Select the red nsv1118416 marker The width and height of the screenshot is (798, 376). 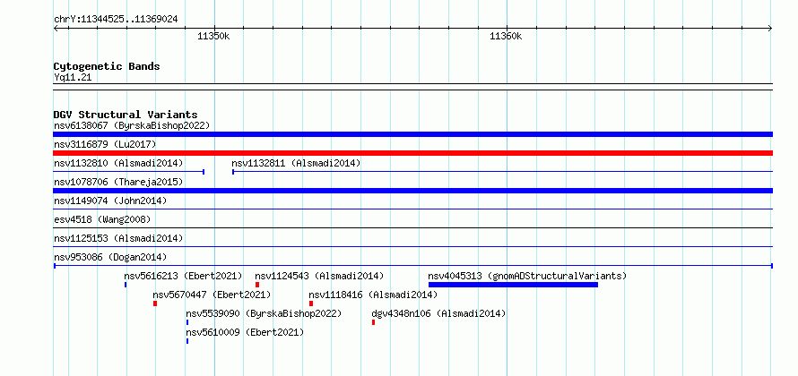coord(311,303)
